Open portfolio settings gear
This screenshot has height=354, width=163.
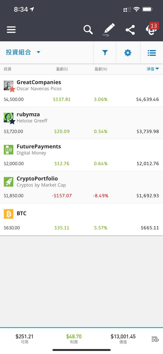point(128,53)
